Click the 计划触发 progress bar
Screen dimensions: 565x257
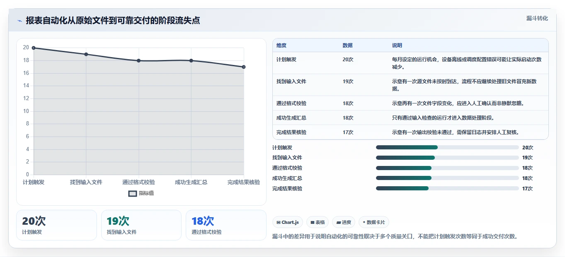click(447, 147)
